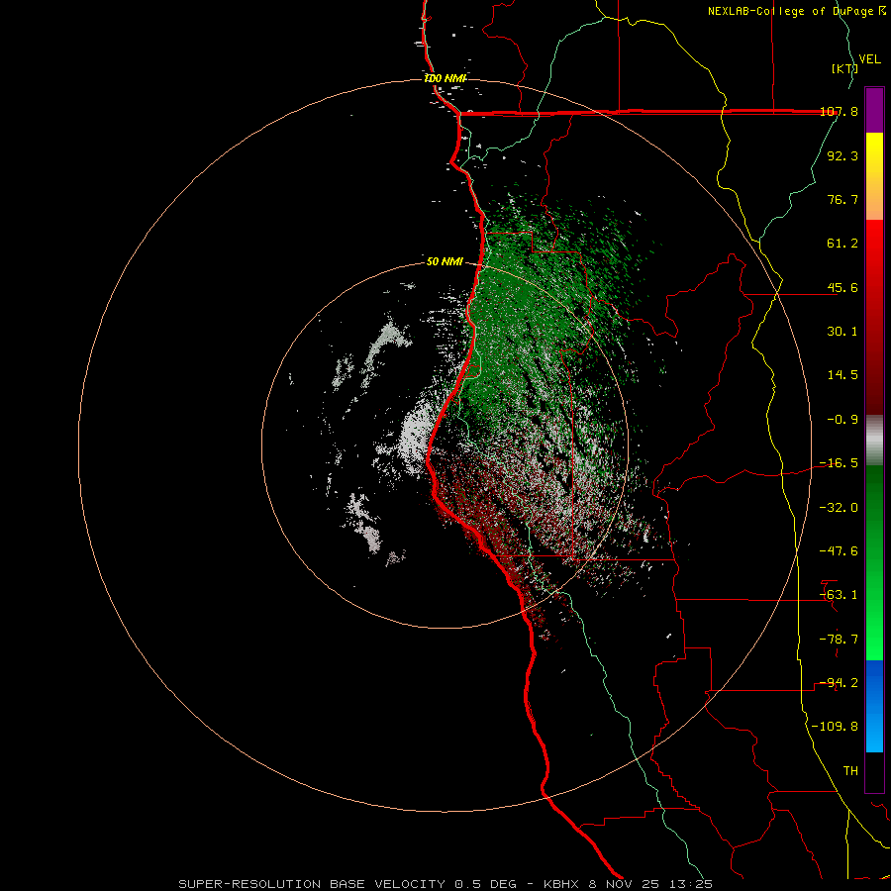Viewport: 891px width, 891px height.
Task: Click the -109.8 scale value
Action: [x=835, y=727]
